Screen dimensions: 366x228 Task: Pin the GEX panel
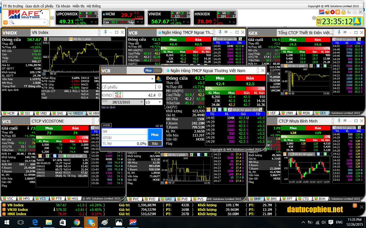[338, 32]
